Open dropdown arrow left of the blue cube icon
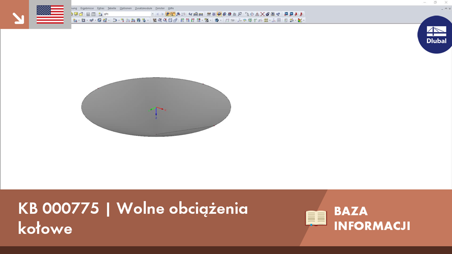Viewport: 452px width, 254px height. click(95, 20)
